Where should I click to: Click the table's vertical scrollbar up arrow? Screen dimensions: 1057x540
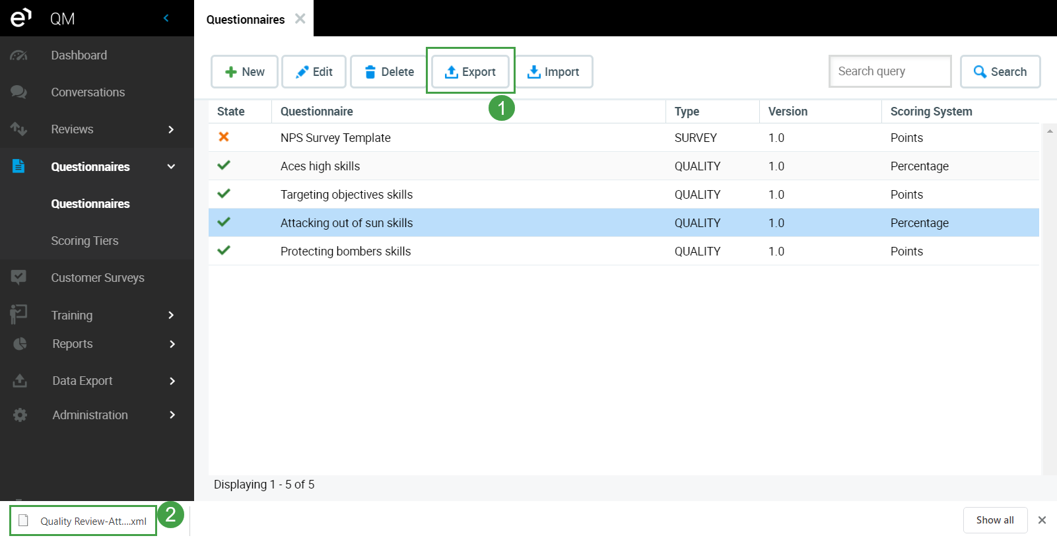tap(1049, 131)
